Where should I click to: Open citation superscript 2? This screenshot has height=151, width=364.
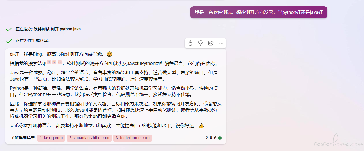point(54,62)
